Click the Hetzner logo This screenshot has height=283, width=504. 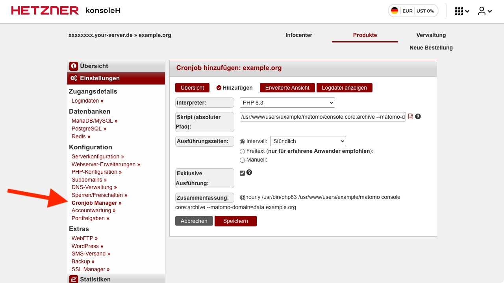pos(45,11)
